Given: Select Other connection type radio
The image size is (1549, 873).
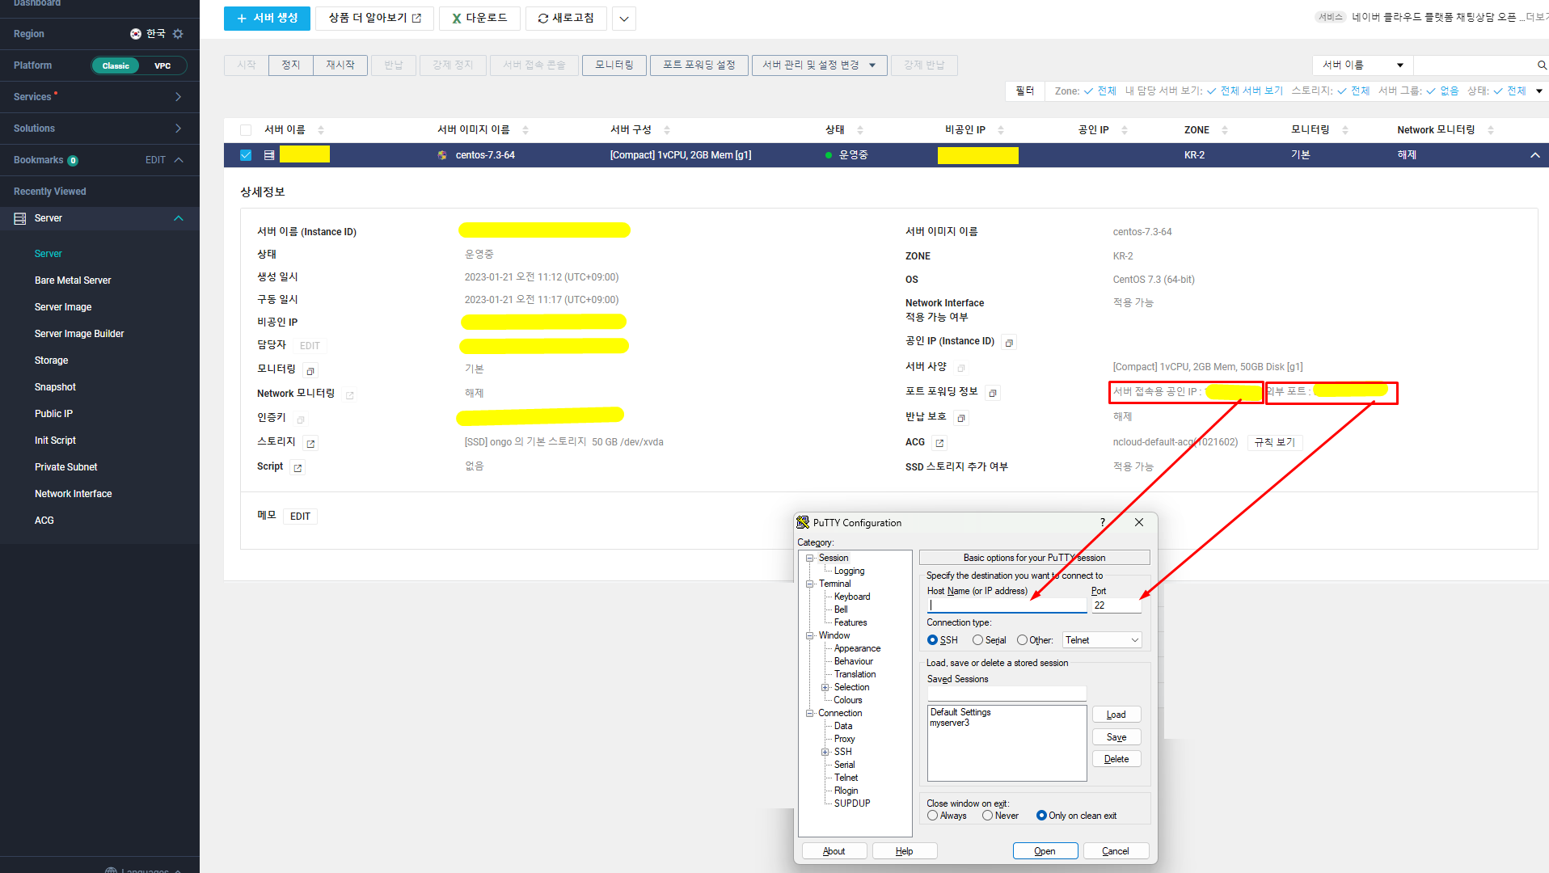Looking at the screenshot, I should [x=1023, y=640].
